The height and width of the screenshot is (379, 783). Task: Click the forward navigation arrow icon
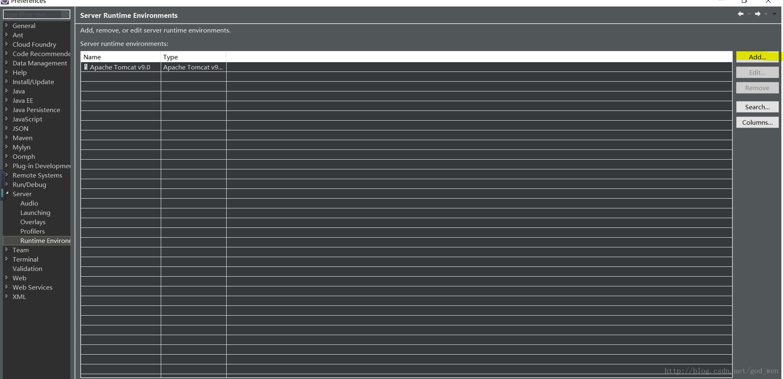(758, 14)
